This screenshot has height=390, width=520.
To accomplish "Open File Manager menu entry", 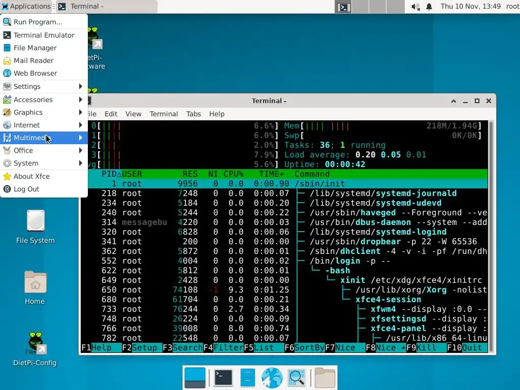I will click(x=44, y=48).
